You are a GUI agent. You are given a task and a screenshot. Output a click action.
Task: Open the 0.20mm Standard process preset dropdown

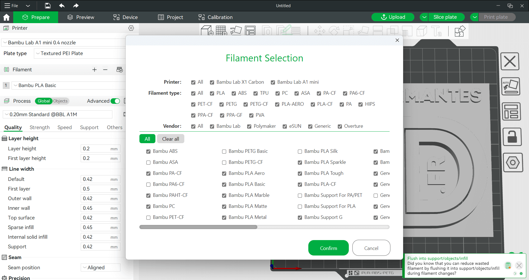58,114
